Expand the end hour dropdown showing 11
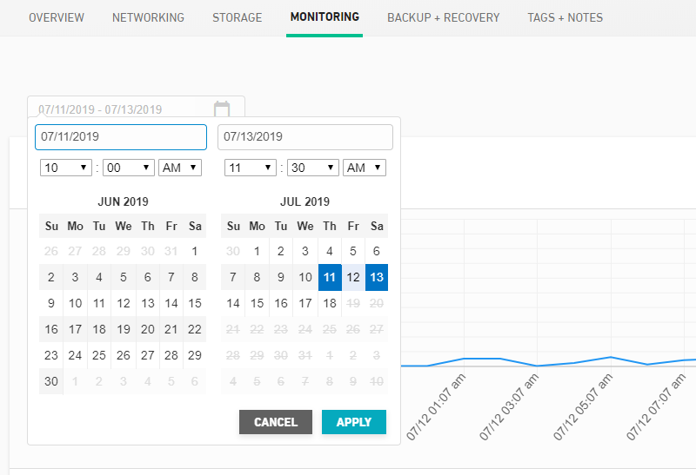This screenshot has height=475, width=696. [251, 168]
